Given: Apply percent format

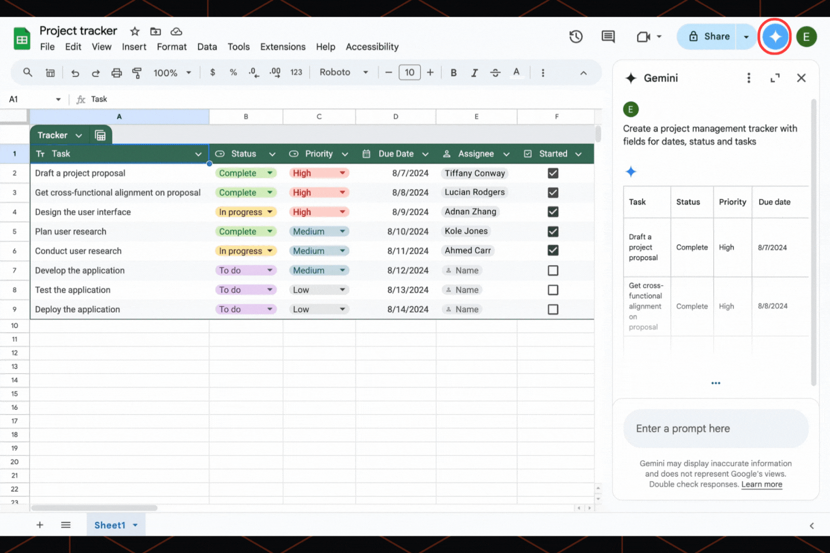Looking at the screenshot, I should click(x=233, y=73).
